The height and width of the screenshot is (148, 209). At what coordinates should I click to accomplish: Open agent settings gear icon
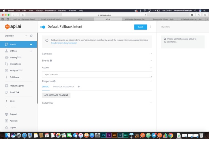[31, 36]
